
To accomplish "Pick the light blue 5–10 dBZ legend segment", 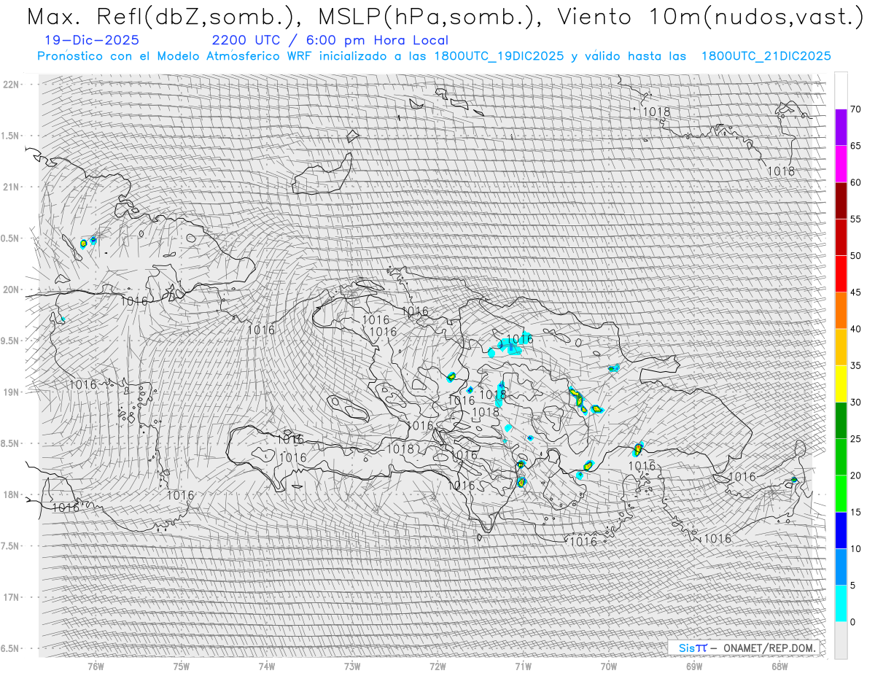I will click(841, 567).
